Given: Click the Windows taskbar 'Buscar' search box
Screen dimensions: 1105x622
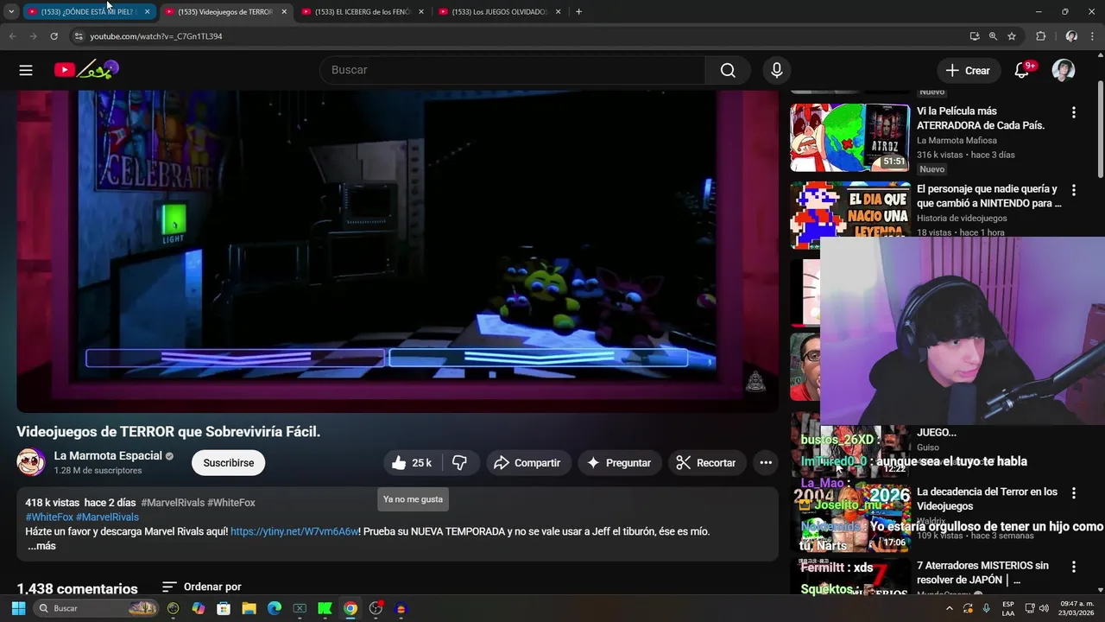Looking at the screenshot, I should point(97,608).
